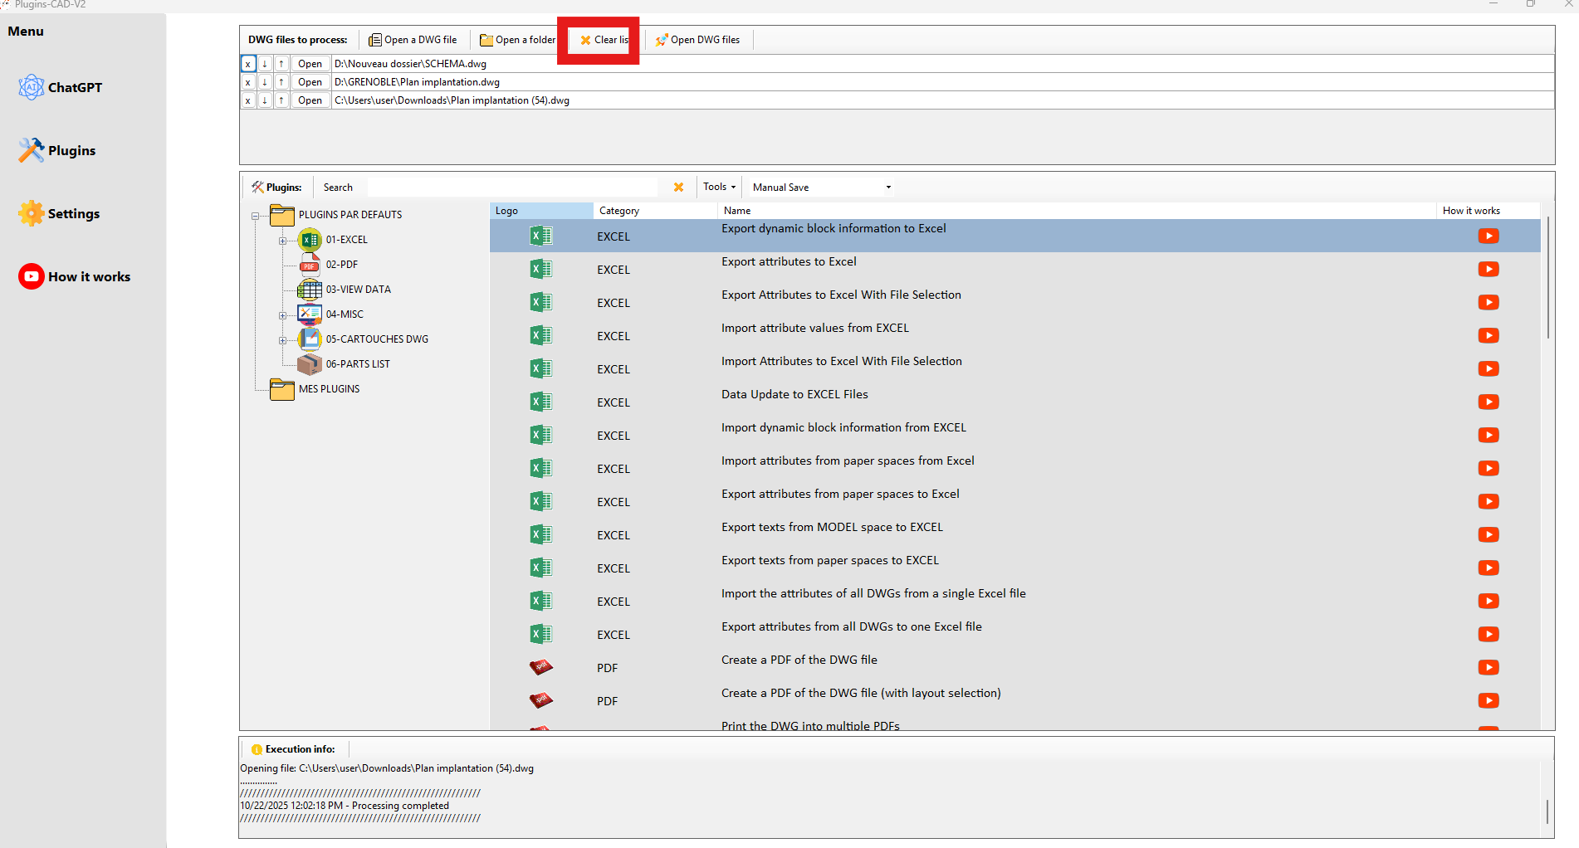
Task: Remove SCHEMA.dwg with its x button
Action: pos(247,64)
